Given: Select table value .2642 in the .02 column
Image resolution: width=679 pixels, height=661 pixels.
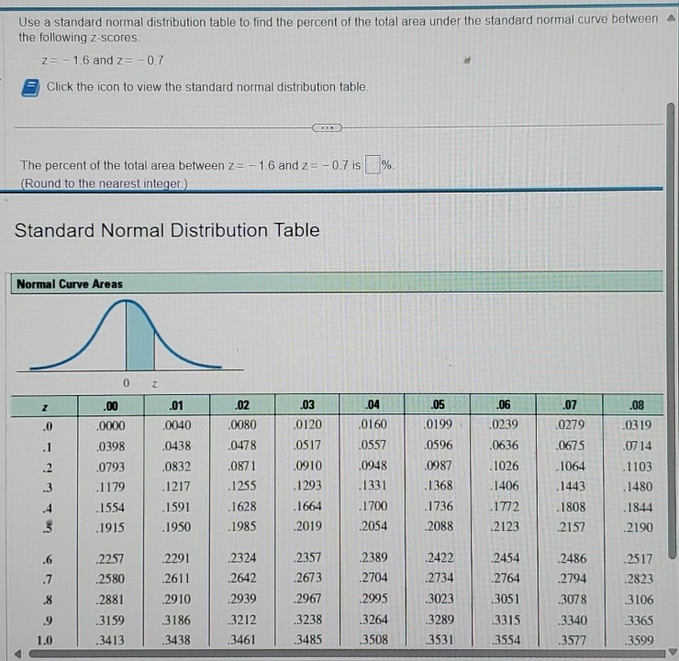Looking at the screenshot, I should click(242, 578).
